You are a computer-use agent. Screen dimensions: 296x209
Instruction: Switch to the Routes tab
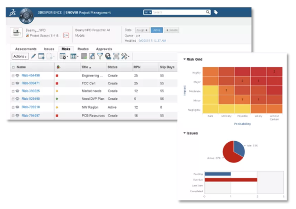[83, 49]
